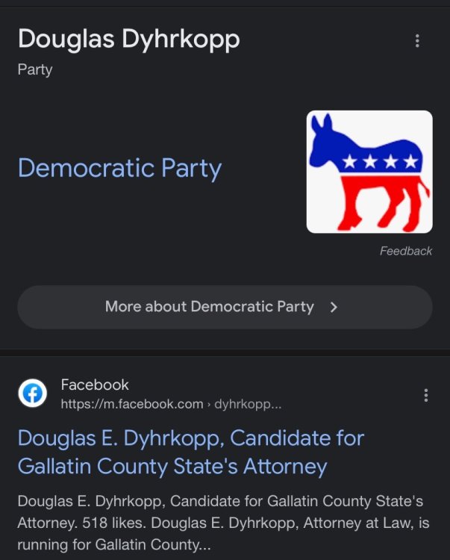Open the three-dot options for Facebook result
This screenshot has width=450, height=560.
(x=425, y=395)
